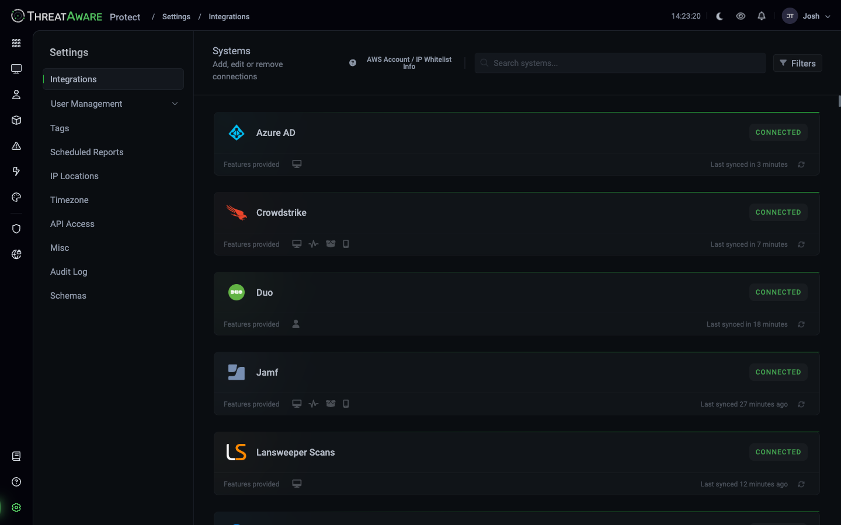Click 'Last synced in 18 minutes' text
The height and width of the screenshot is (525, 841).
747,324
